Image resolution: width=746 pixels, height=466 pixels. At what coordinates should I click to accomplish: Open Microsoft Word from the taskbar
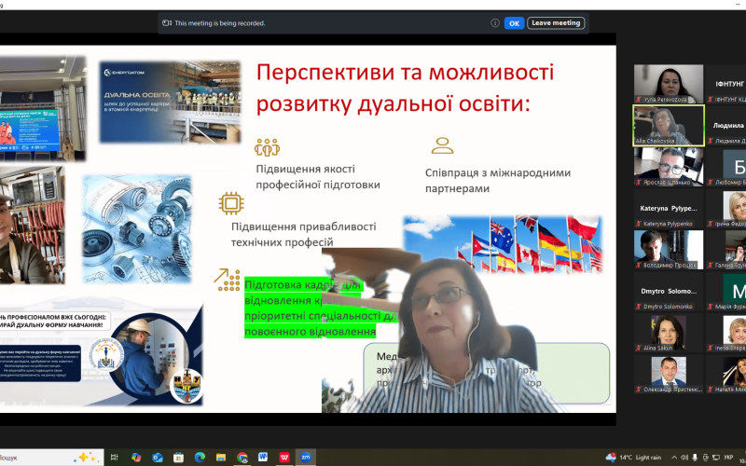tap(263, 458)
